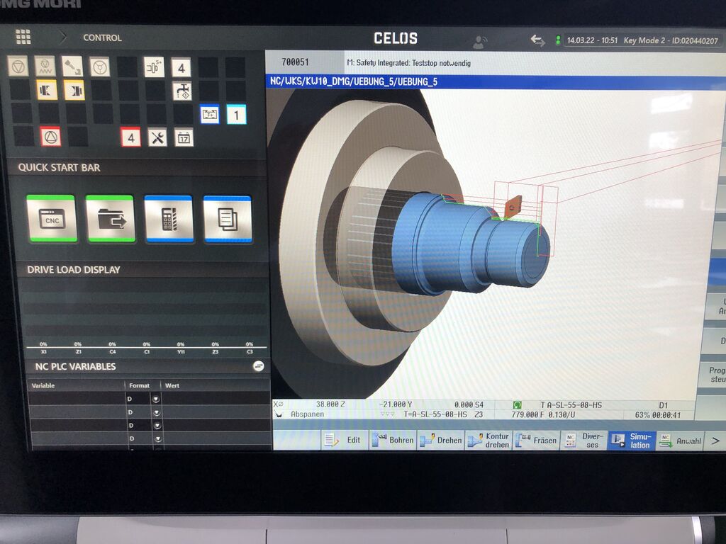Open the calendar 17 status icon
The image size is (726, 544).
(x=184, y=138)
